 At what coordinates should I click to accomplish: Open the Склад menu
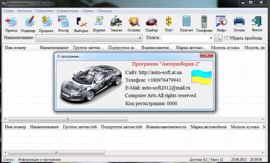[x=8, y=11]
